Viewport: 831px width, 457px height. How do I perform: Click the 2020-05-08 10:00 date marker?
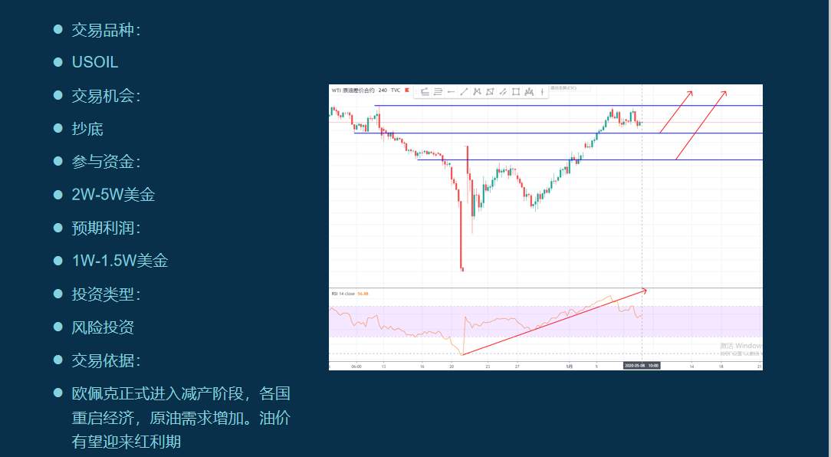click(642, 365)
